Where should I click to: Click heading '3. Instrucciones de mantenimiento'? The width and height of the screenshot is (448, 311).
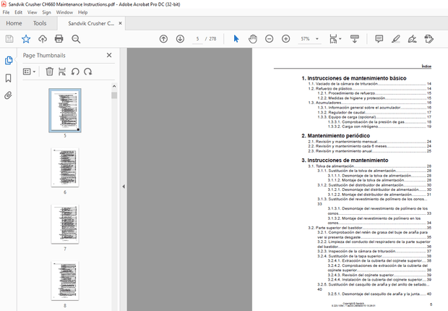pyautogui.click(x=345, y=161)
